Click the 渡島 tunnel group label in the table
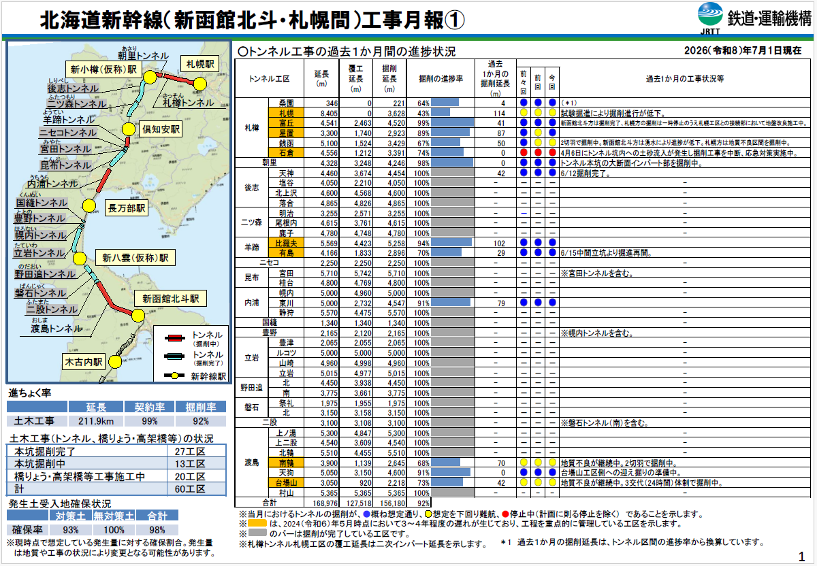 coord(251,462)
